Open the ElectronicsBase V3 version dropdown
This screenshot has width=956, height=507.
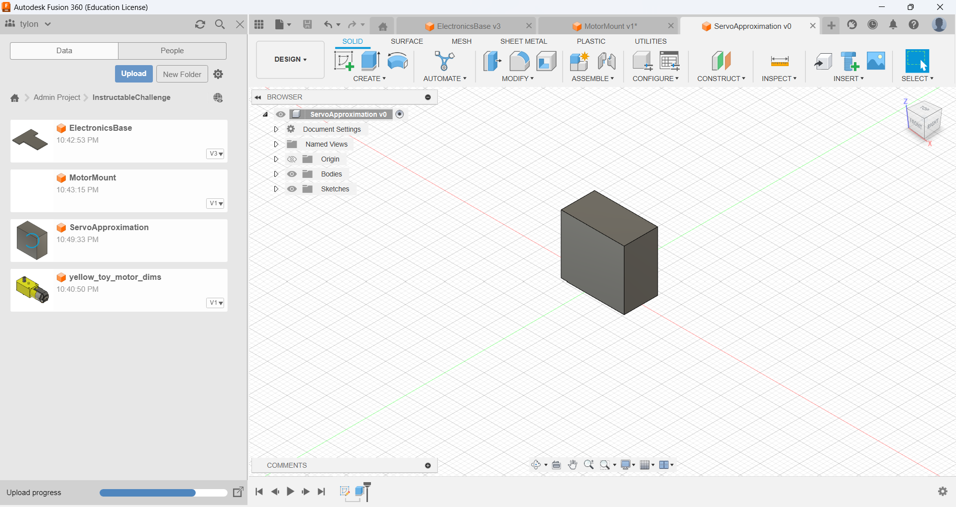(x=216, y=154)
